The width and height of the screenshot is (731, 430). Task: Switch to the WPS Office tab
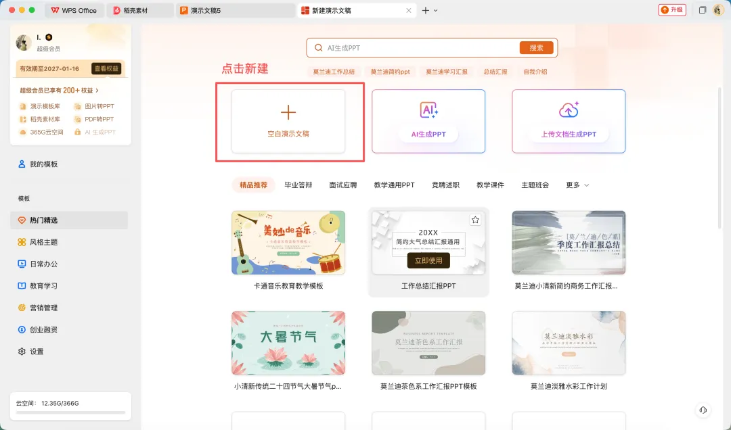click(x=74, y=10)
